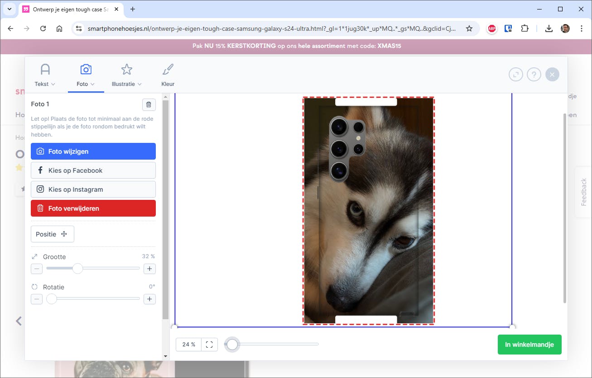Image resolution: width=592 pixels, height=378 pixels.
Task: Click the "0°" Rotatie value
Action: [x=152, y=287]
